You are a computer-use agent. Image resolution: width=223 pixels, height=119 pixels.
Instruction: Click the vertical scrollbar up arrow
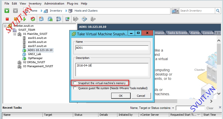coord(219,40)
